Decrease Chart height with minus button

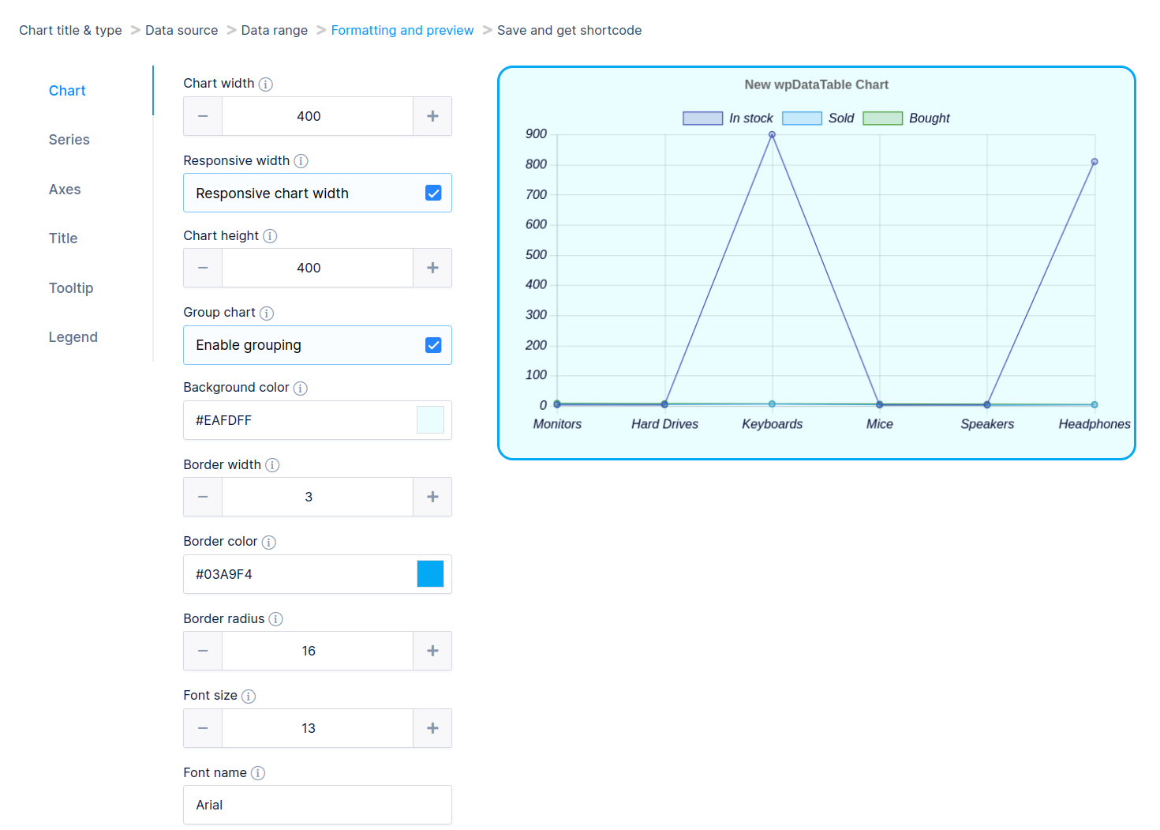(203, 268)
